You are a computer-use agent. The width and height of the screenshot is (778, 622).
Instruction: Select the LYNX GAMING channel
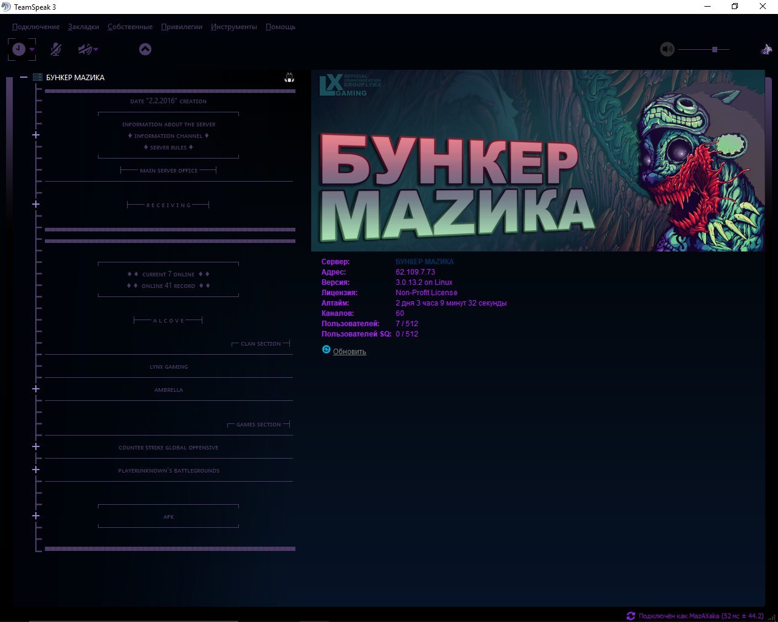[169, 367]
